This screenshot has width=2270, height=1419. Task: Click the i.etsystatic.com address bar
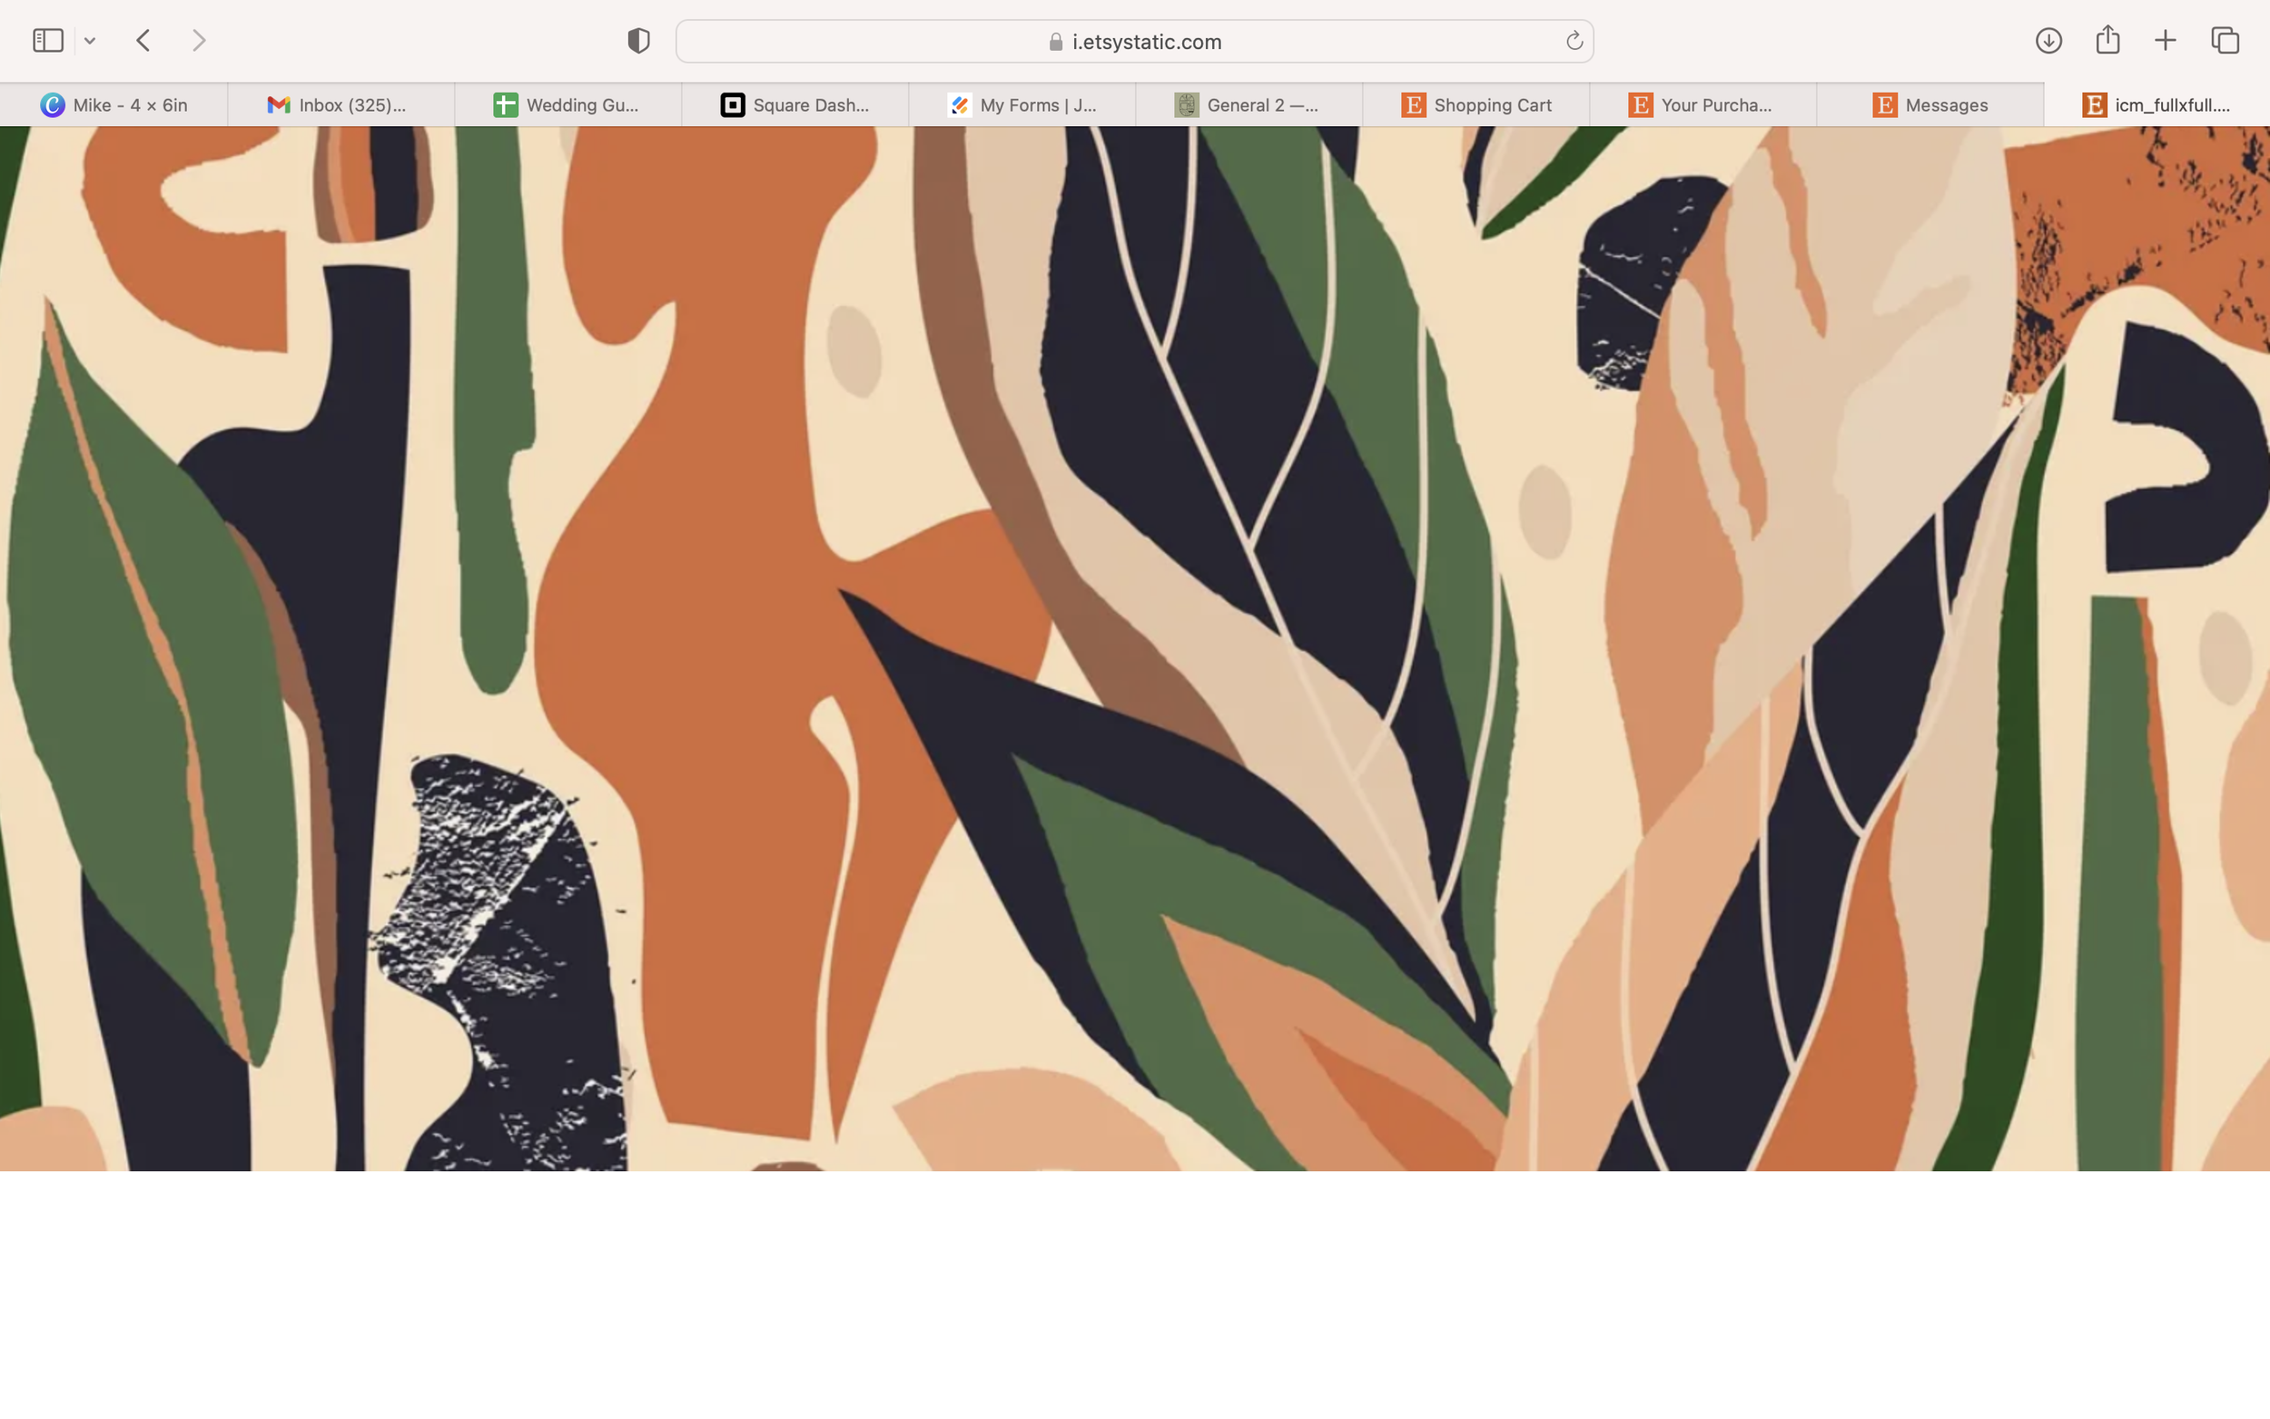coord(1134,41)
